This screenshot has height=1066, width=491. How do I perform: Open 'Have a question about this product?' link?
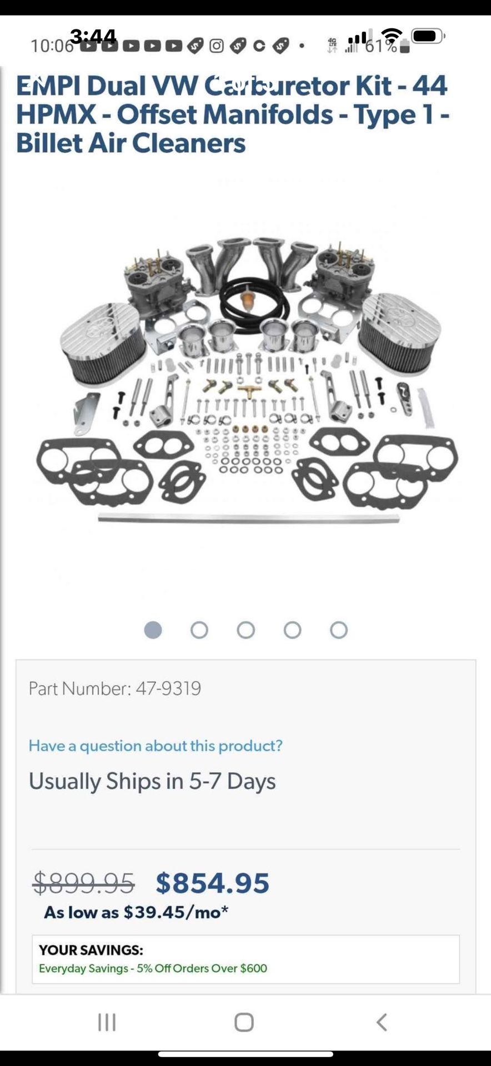pyautogui.click(x=156, y=746)
